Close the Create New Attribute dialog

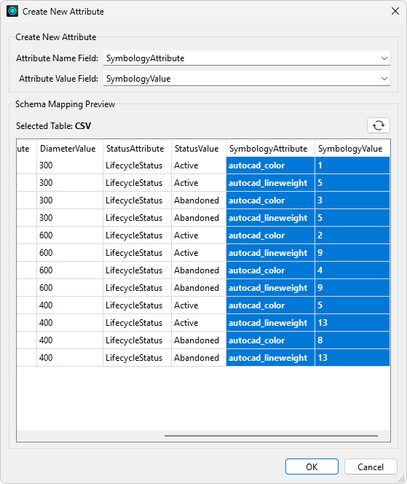point(395,12)
